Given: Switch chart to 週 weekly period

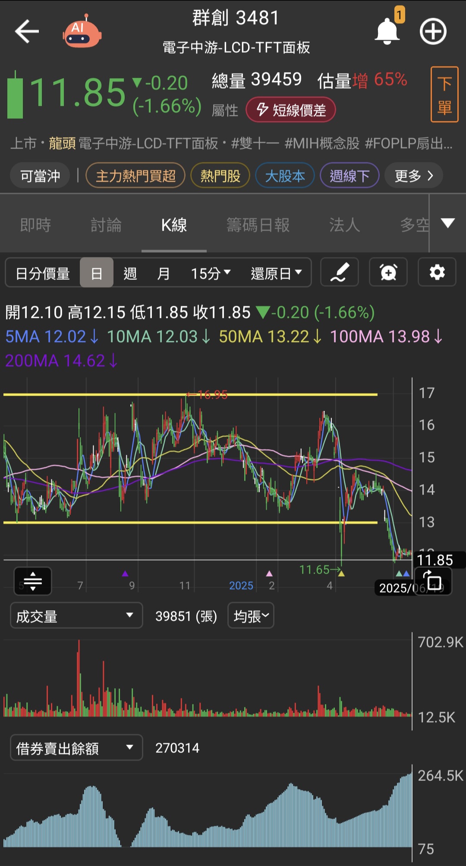Looking at the screenshot, I should pyautogui.click(x=130, y=273).
